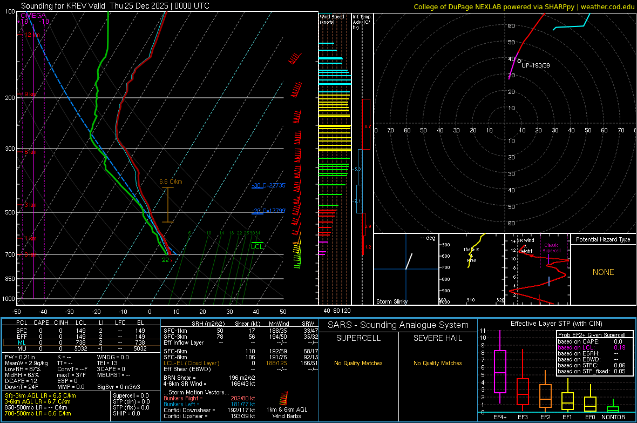The height and width of the screenshot is (423, 637).
Task: Click the 'Bunkers Left =' storm motion row
Action: [x=209, y=404]
